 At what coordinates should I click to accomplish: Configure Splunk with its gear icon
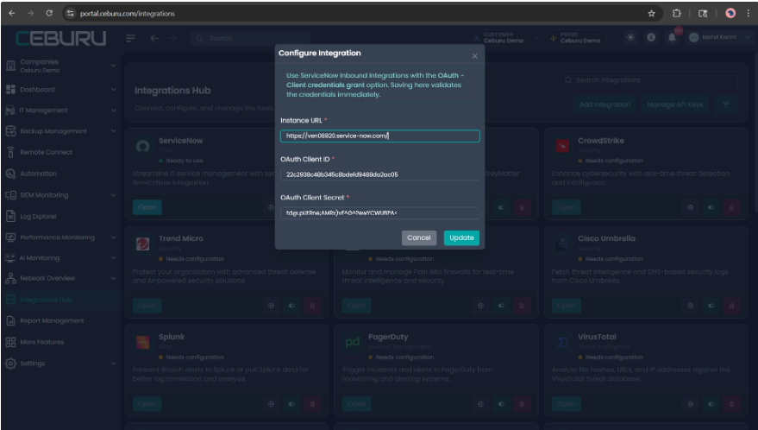coord(271,404)
